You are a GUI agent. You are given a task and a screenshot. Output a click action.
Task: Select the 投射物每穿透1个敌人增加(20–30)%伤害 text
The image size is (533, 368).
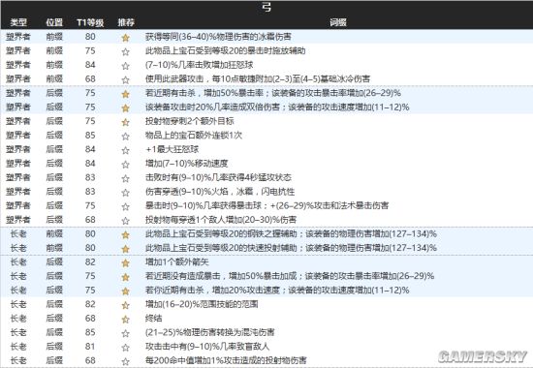tap(221, 220)
